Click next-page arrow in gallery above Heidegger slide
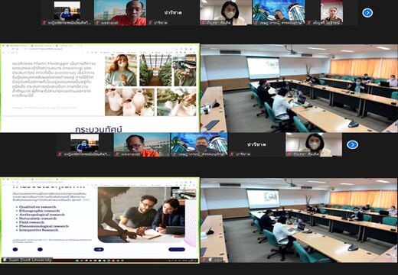Viewport: 398px width, 275px height. click(367, 12)
